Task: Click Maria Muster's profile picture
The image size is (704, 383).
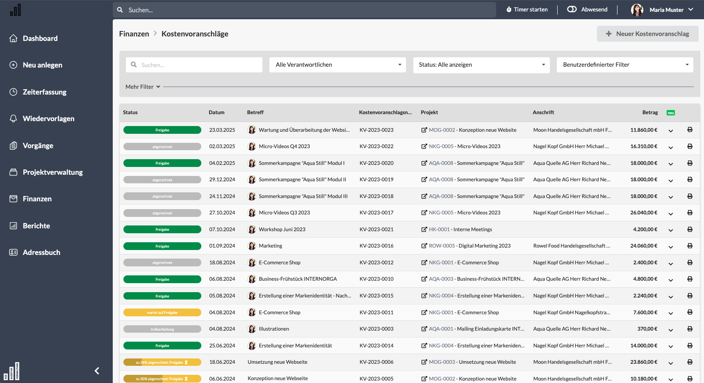Action: click(x=637, y=9)
